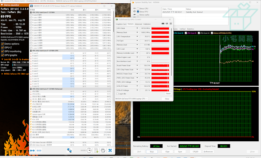Switch to Validation tab in GPU-Z
This screenshot has width=261, height=158.
tap(147, 24)
